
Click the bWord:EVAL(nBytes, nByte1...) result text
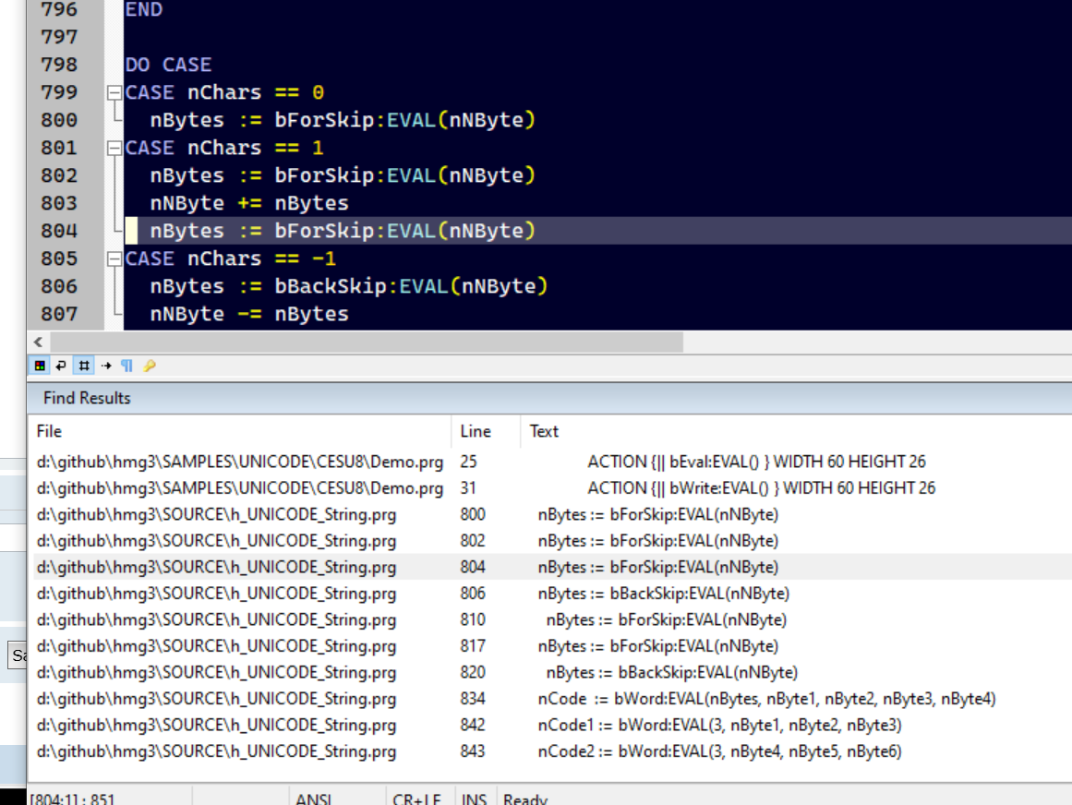point(766,699)
